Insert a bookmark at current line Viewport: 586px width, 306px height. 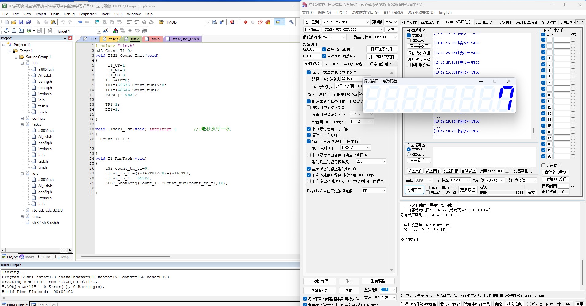[x=97, y=22]
